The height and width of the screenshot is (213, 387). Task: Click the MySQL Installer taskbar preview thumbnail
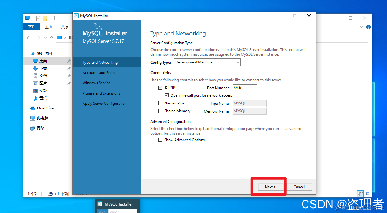(x=117, y=206)
